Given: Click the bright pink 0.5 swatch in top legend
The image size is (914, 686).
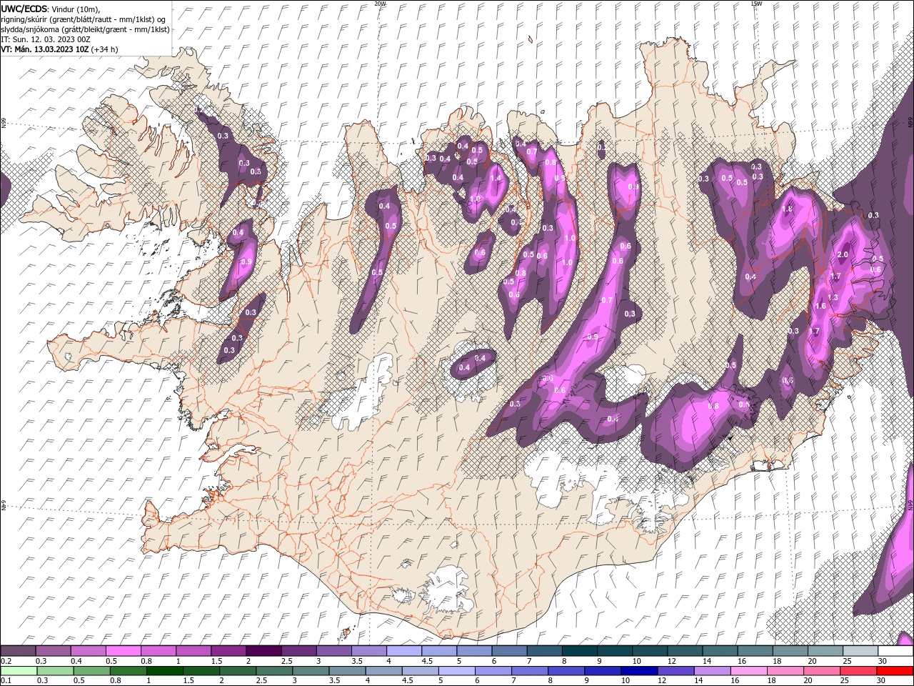Looking at the screenshot, I should [123, 651].
